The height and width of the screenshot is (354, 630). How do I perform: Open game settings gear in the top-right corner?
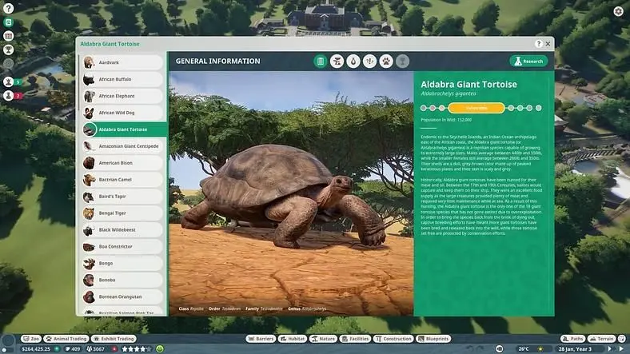click(x=618, y=11)
